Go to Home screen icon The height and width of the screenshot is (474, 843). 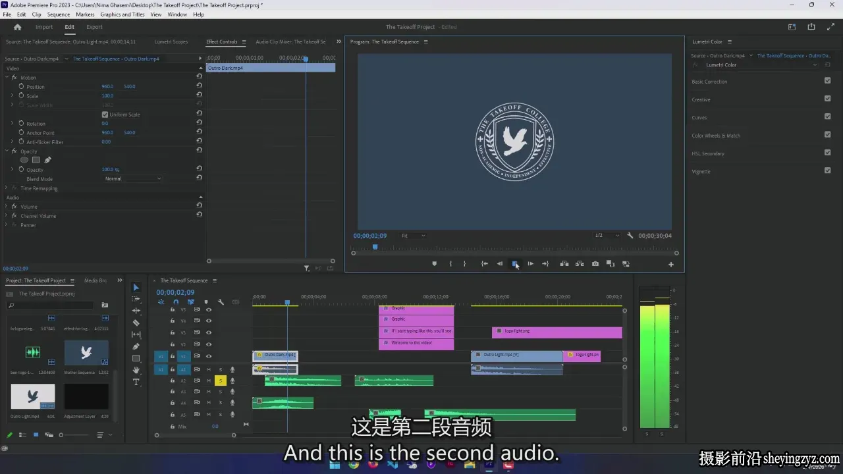click(x=18, y=27)
